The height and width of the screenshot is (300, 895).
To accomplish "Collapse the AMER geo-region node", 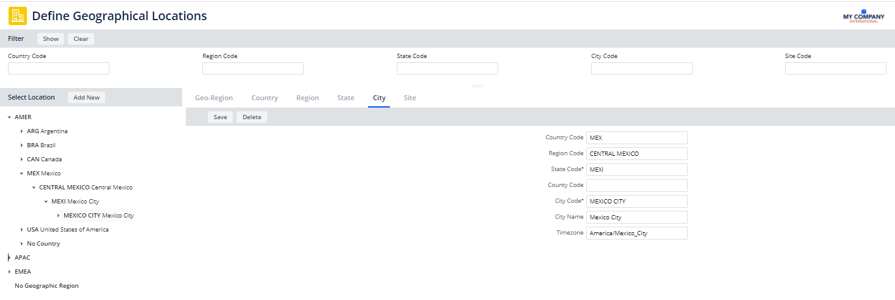I will pyautogui.click(x=9, y=117).
